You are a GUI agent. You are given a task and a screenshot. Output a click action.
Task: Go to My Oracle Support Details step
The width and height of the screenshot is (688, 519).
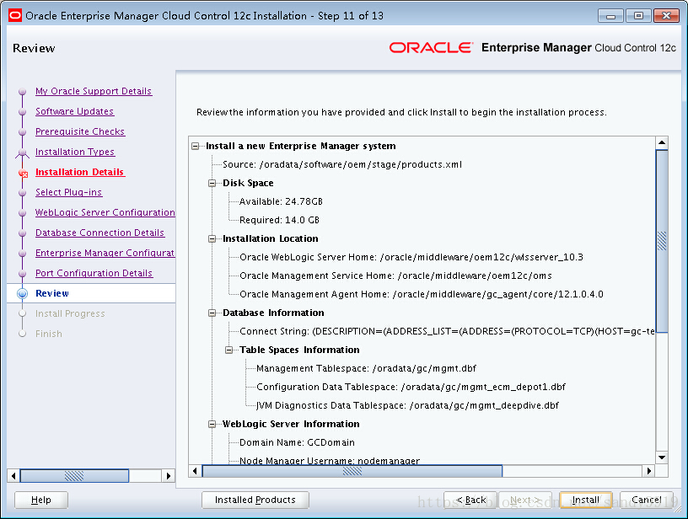point(94,91)
